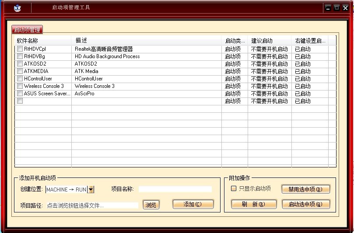Image resolution: width=354 pixels, height=233 pixels.
Task: Toggle the 只显示启动项 checkbox
Action: 234,189
